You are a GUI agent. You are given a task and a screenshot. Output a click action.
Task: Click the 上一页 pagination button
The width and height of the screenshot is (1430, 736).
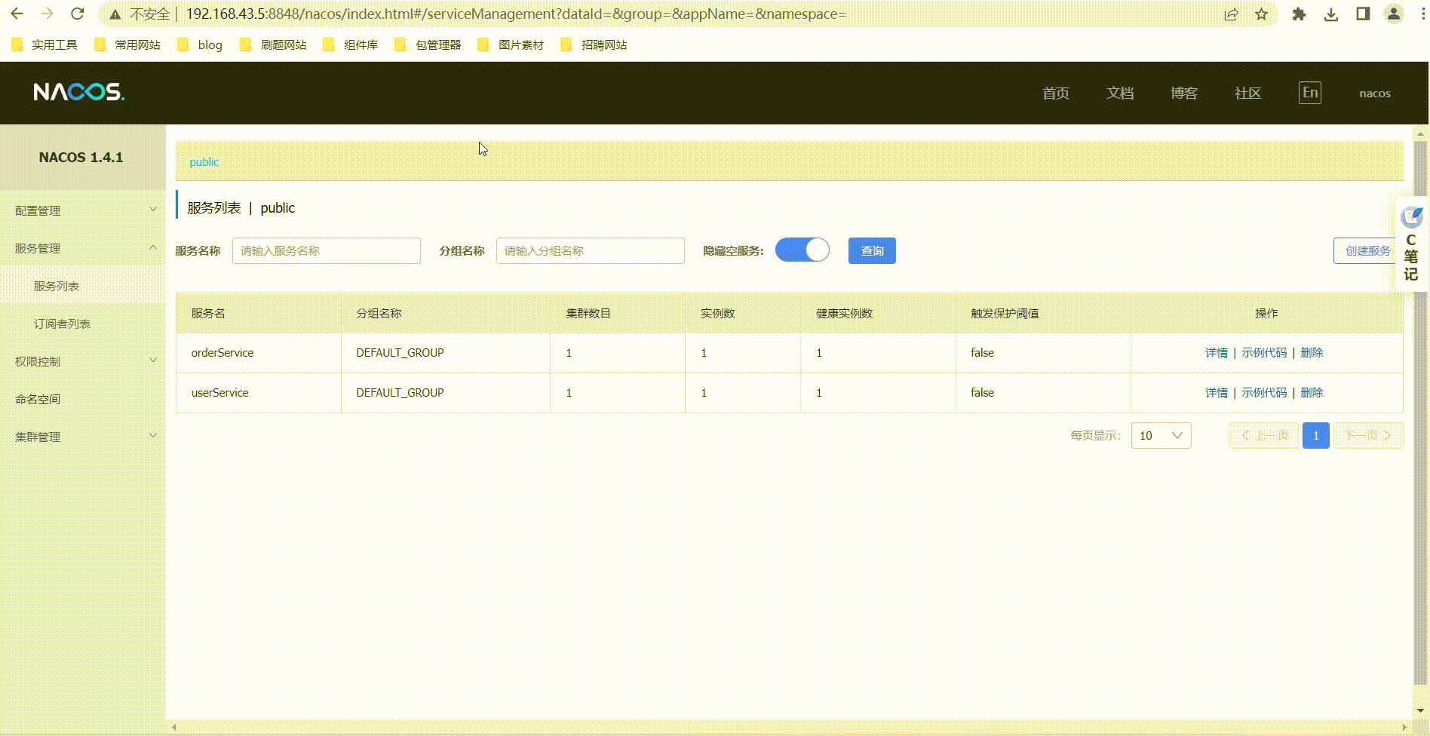pos(1264,436)
